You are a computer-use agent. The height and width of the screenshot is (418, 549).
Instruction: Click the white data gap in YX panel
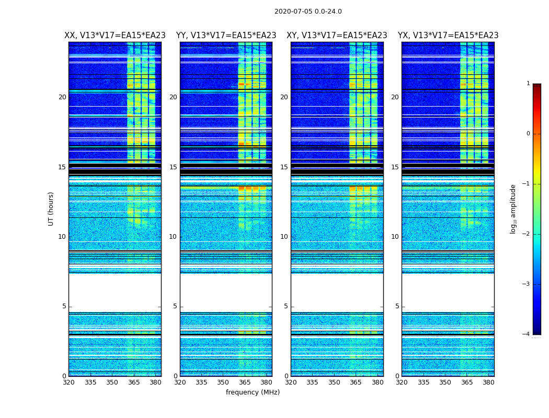click(448, 293)
